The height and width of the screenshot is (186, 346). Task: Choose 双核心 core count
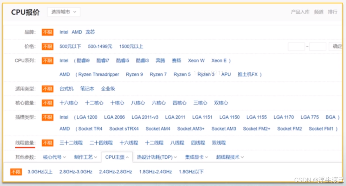tap(221, 103)
